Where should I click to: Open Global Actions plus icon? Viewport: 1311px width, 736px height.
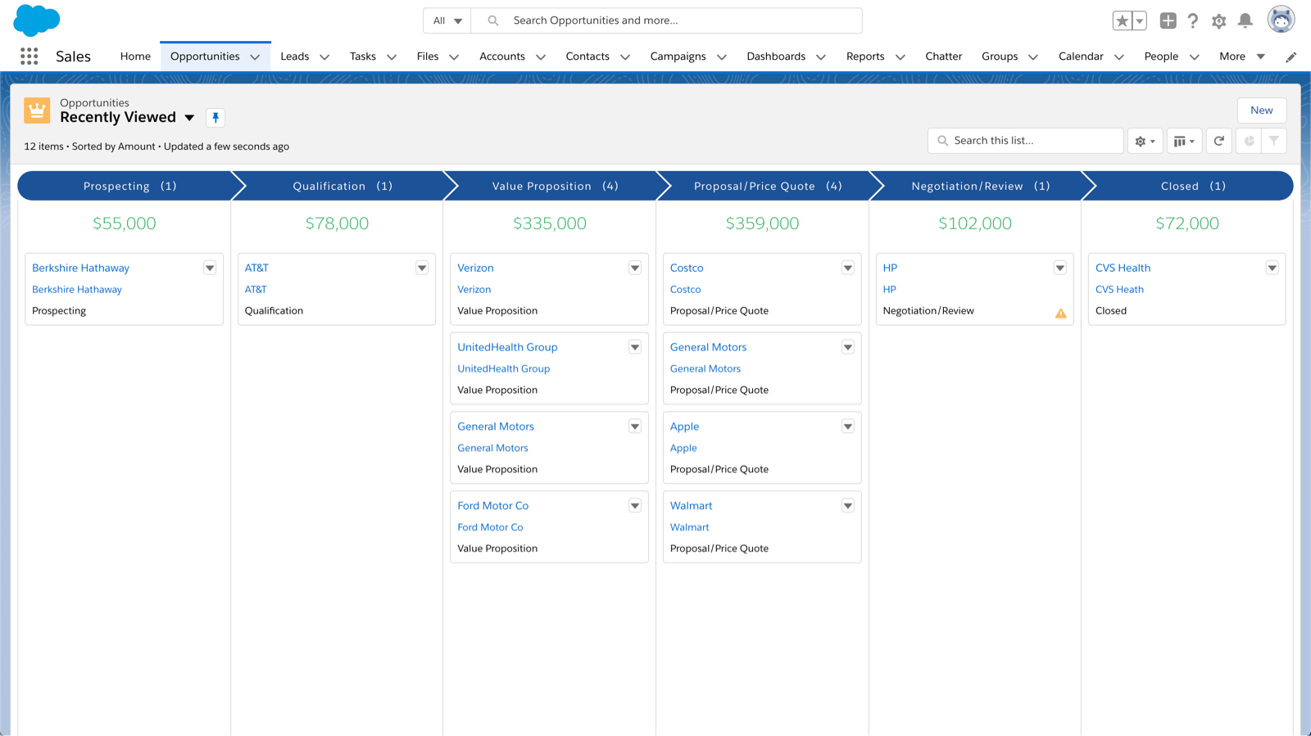pos(1168,20)
